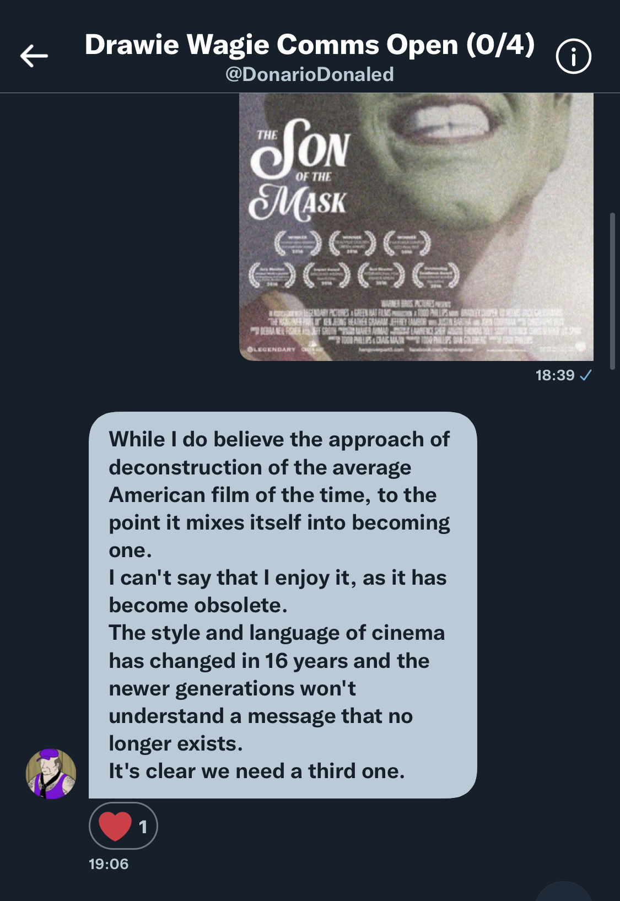Screen dimensions: 620x901
Task: Open sender's purple-hat avatar
Action: pyautogui.click(x=51, y=774)
